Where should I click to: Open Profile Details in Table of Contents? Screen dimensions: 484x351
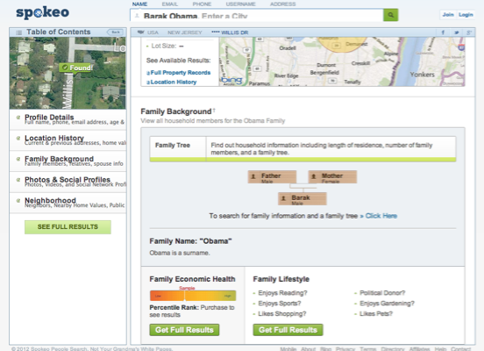pyautogui.click(x=68, y=119)
